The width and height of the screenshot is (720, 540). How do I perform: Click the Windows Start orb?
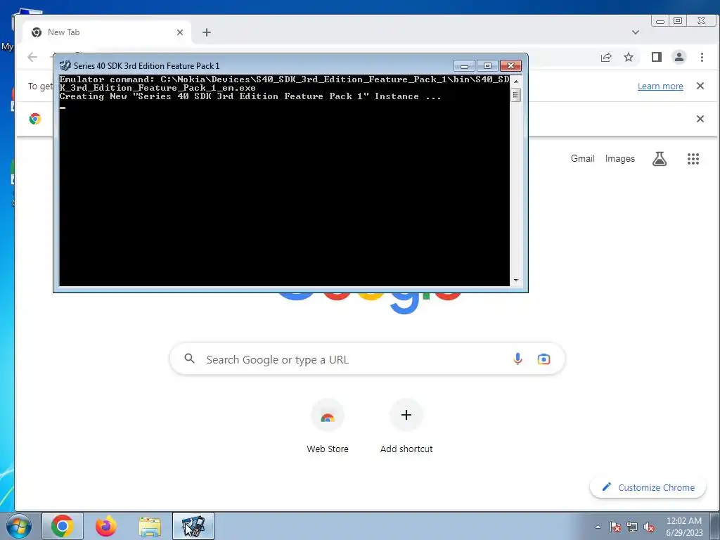pos(19,526)
